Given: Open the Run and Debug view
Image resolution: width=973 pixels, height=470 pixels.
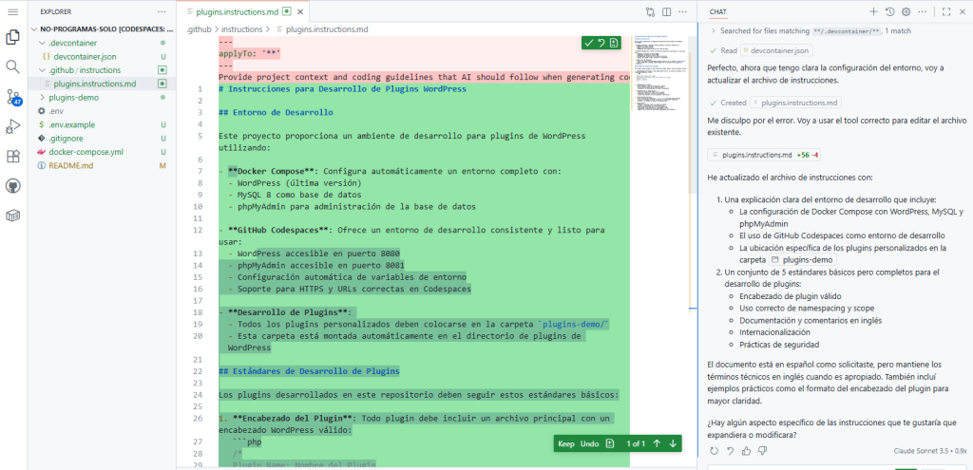Looking at the screenshot, I should [x=13, y=126].
